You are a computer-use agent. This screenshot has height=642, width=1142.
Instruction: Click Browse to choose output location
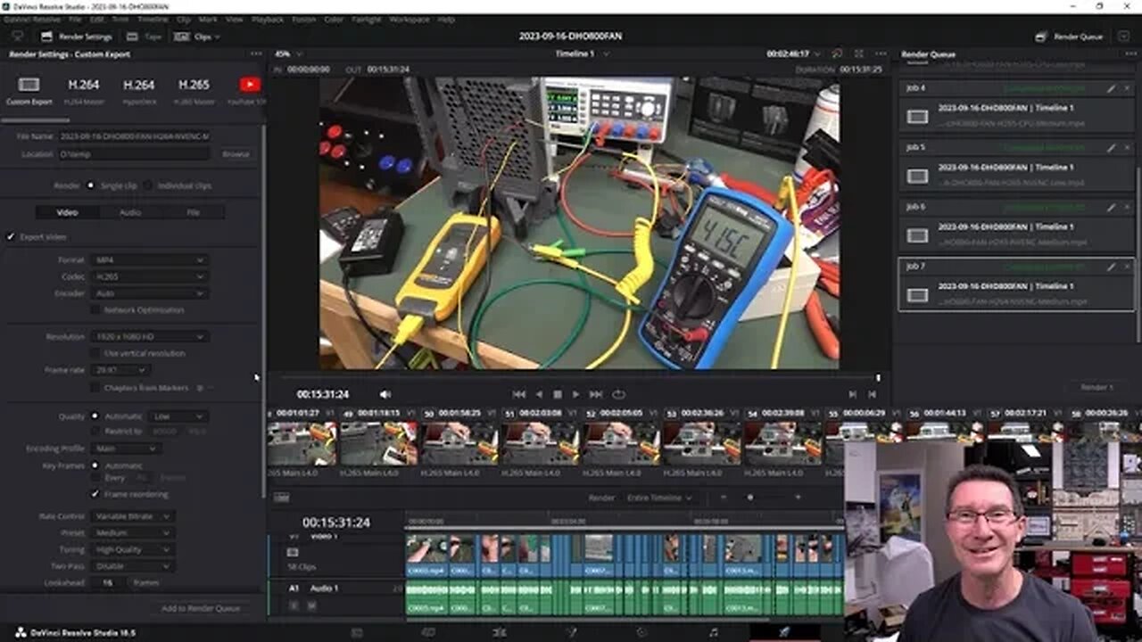pyautogui.click(x=236, y=154)
